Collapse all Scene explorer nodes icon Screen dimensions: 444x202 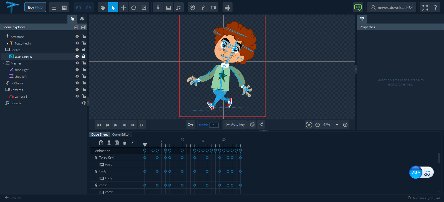[x=83, y=27]
